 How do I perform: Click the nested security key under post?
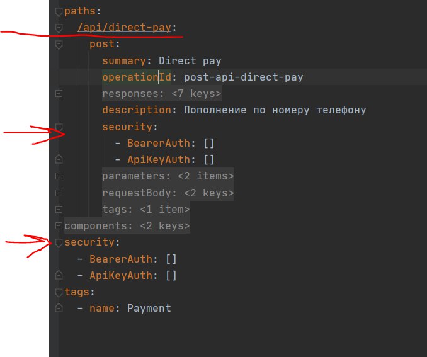tap(127, 127)
